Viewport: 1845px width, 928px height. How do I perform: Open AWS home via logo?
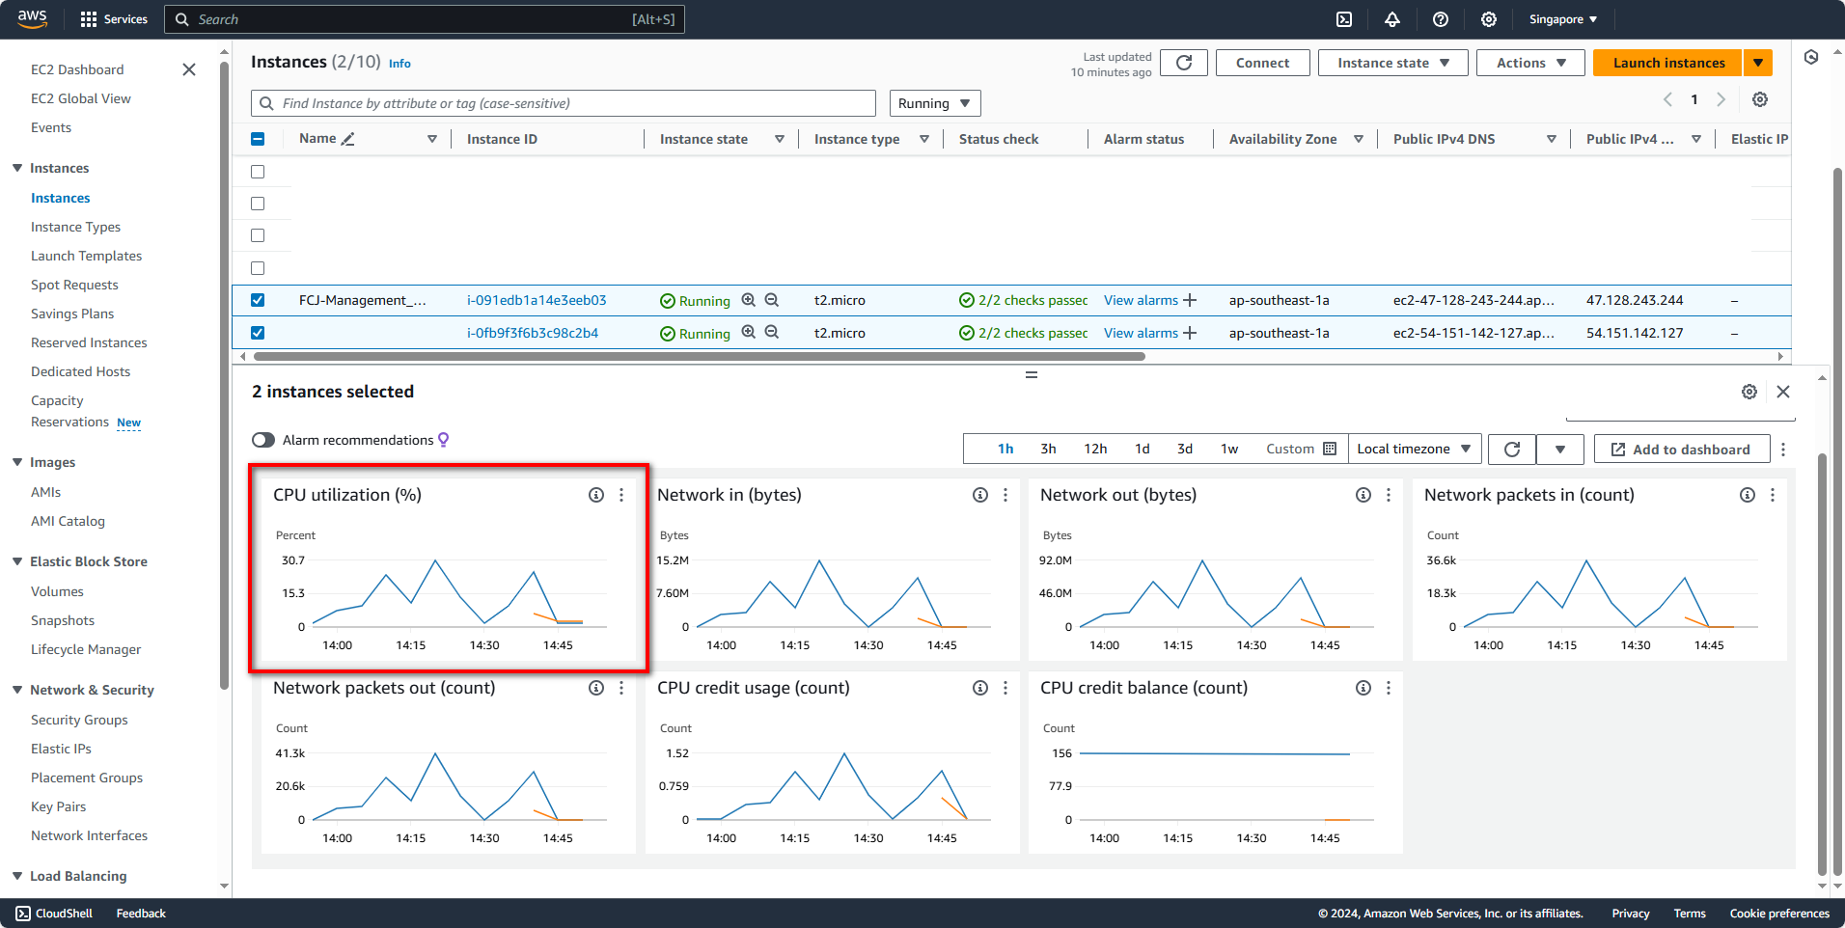click(32, 19)
